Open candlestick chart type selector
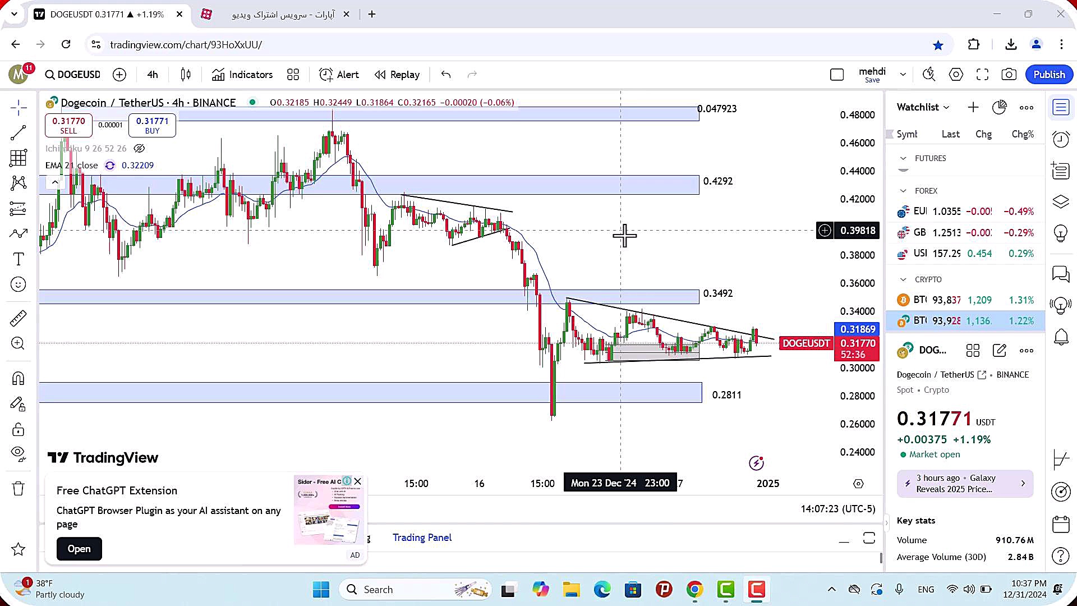 [x=186, y=75]
